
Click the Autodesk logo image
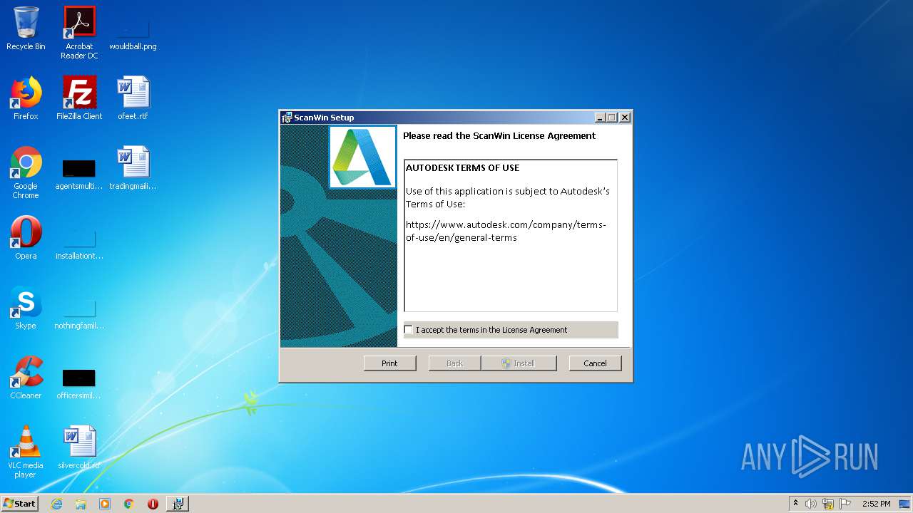(x=362, y=157)
